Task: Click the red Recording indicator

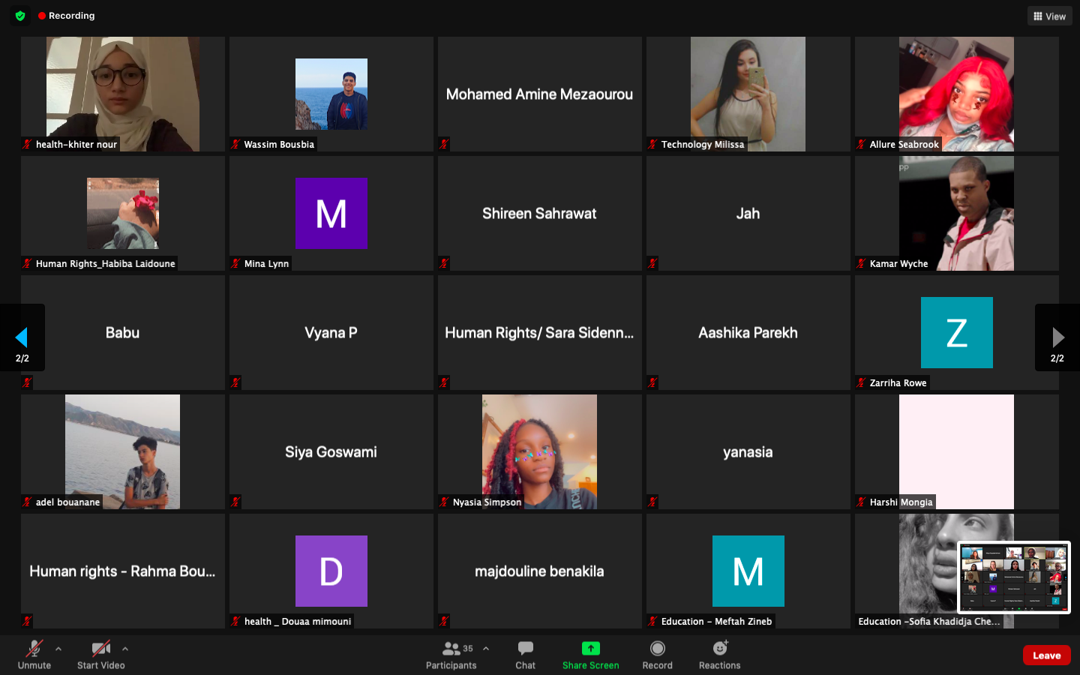Action: 67,16
